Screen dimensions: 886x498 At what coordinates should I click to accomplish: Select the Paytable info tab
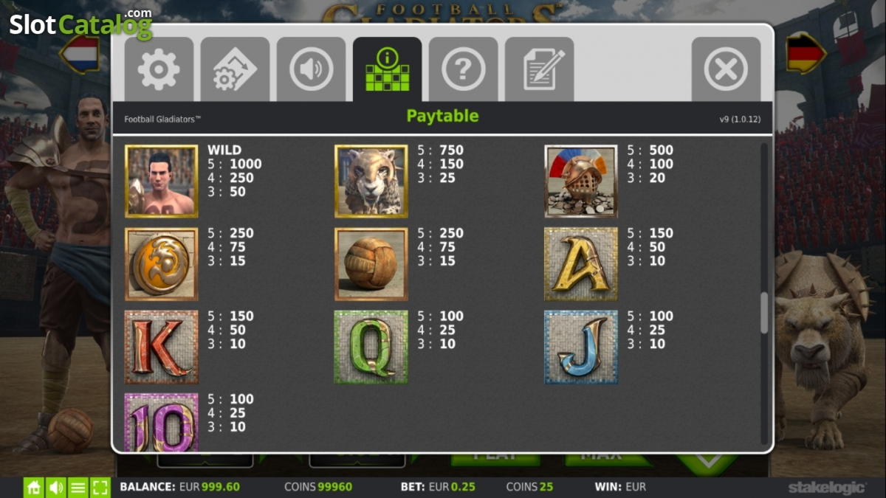(388, 69)
